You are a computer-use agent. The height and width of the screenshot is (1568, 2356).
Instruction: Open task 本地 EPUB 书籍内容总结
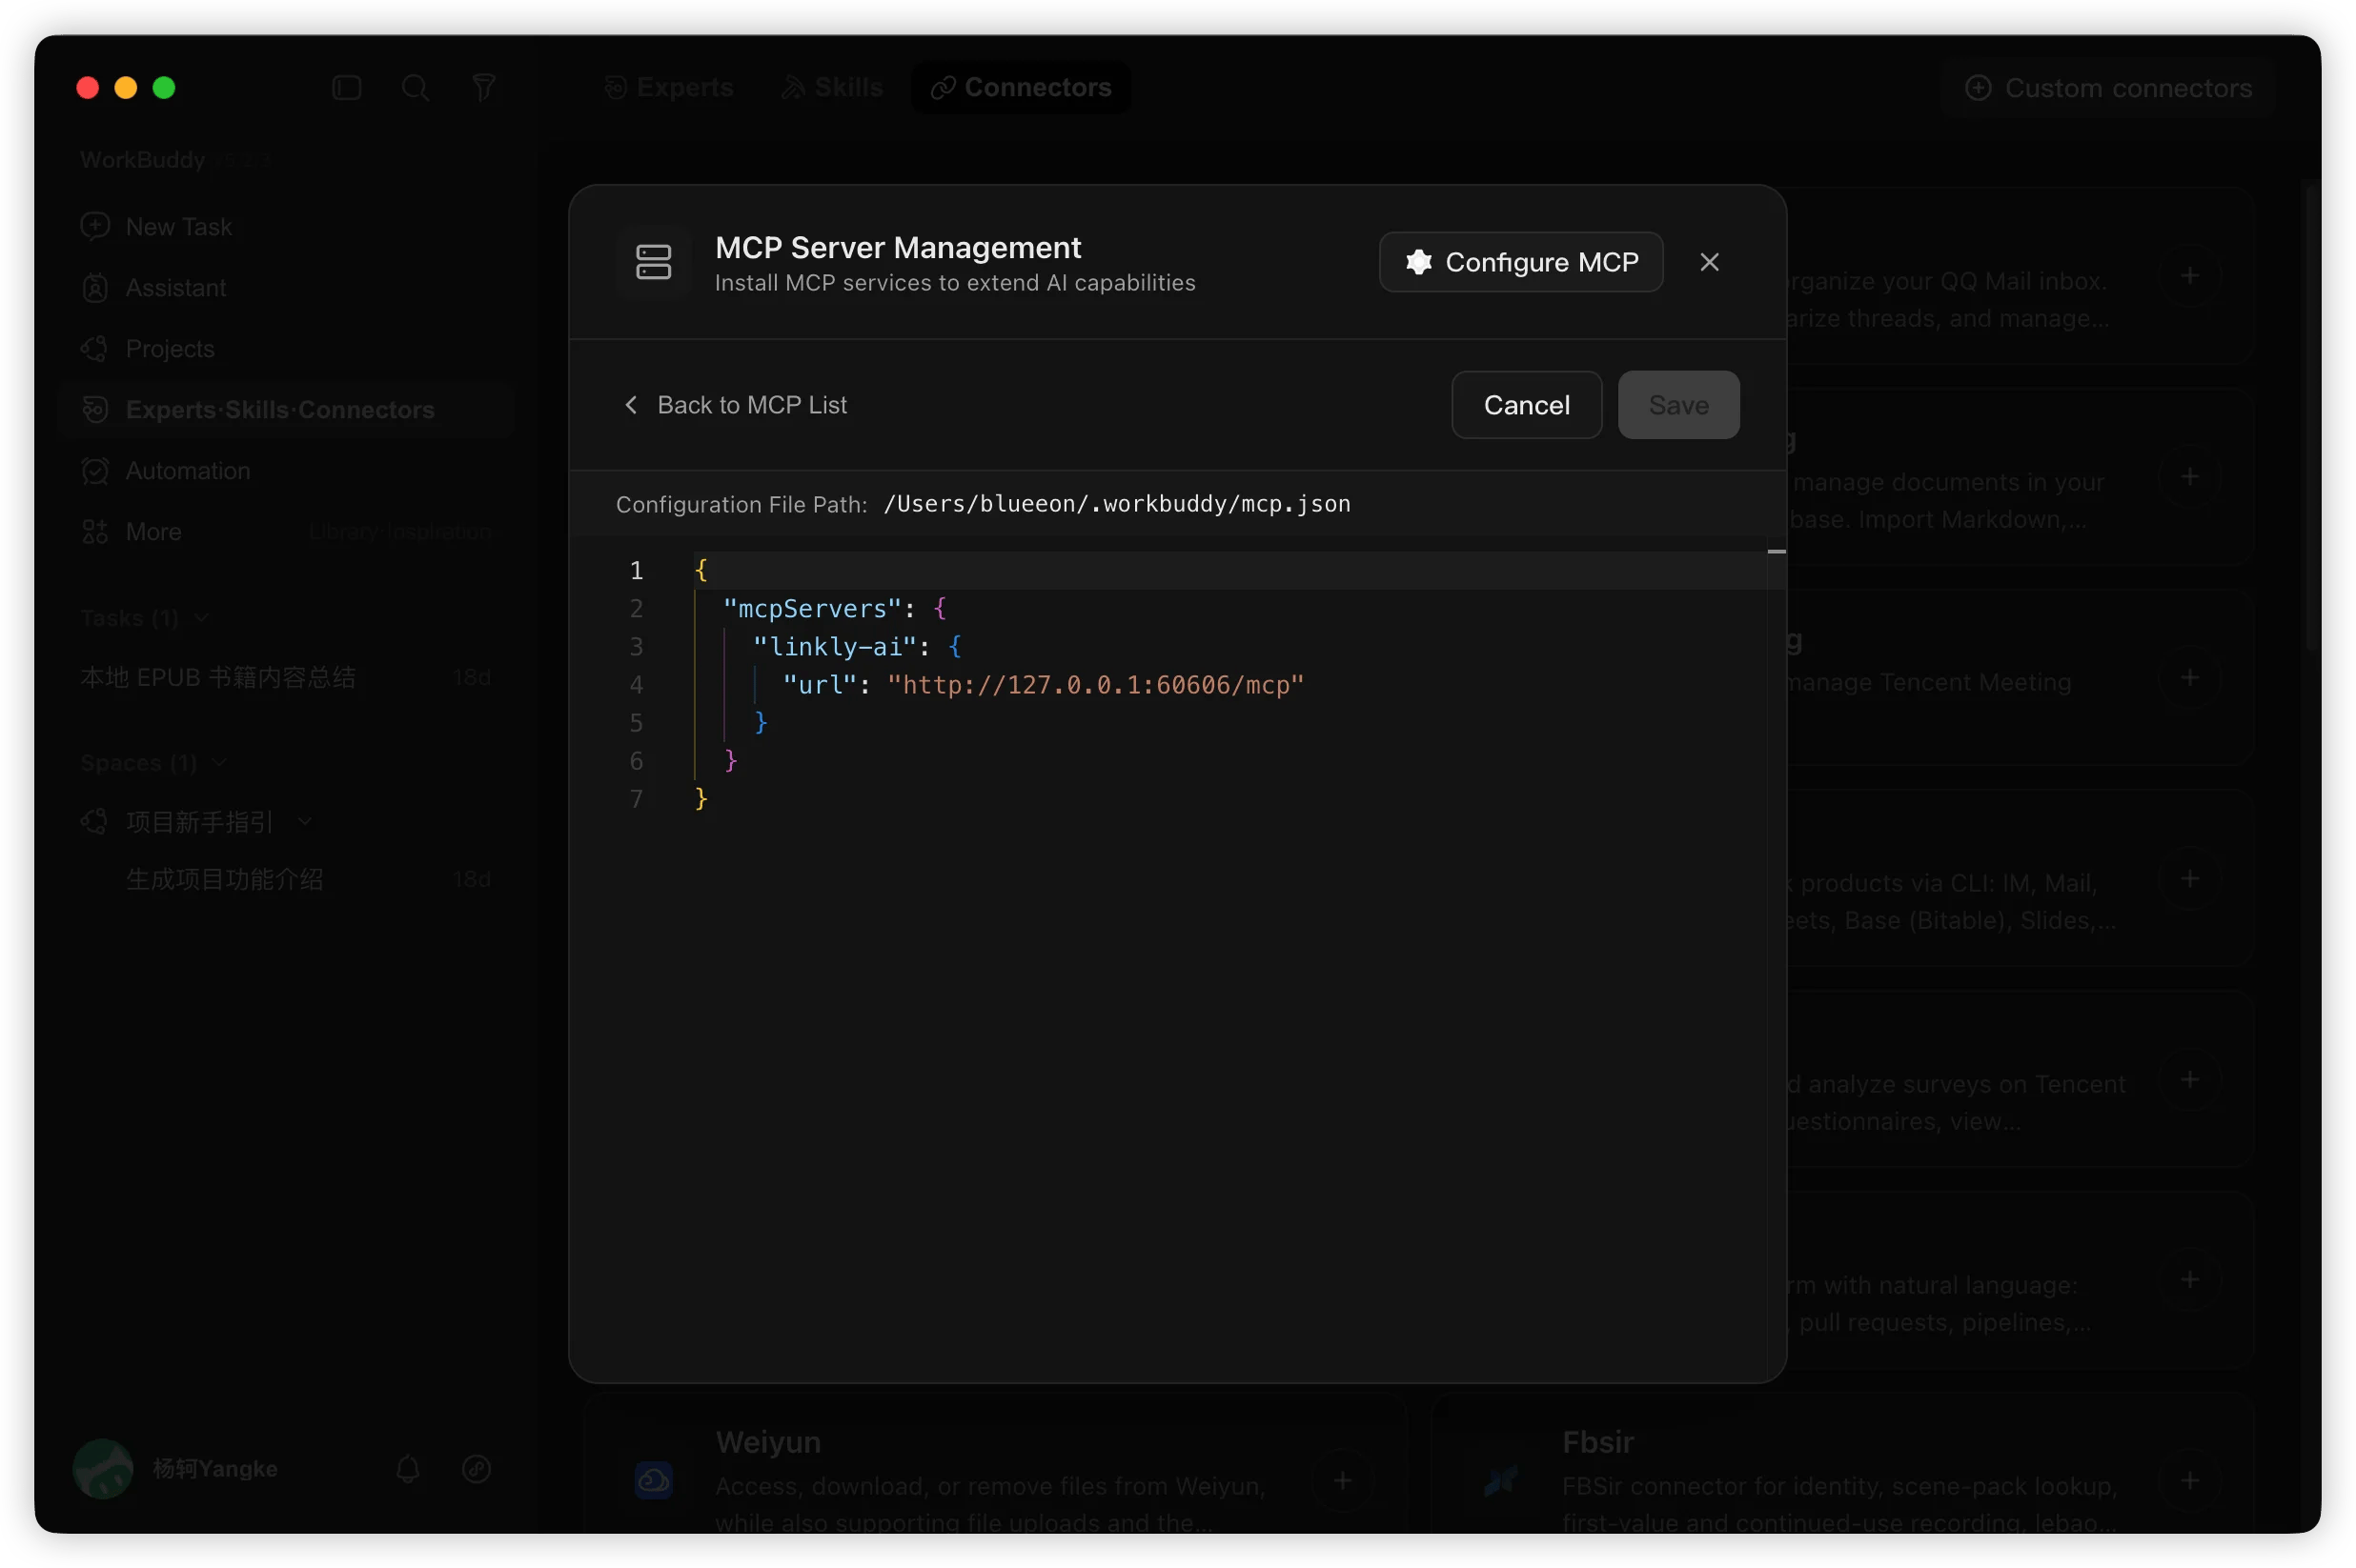coord(286,678)
